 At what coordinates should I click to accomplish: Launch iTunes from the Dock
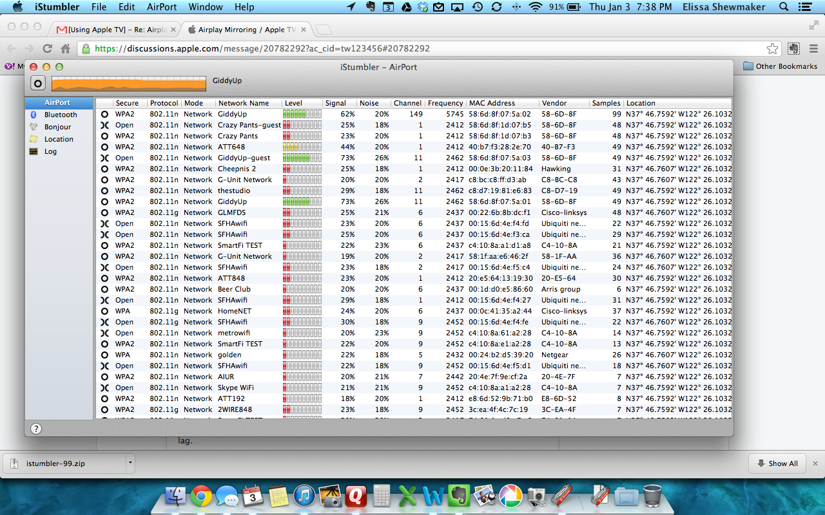(x=304, y=496)
